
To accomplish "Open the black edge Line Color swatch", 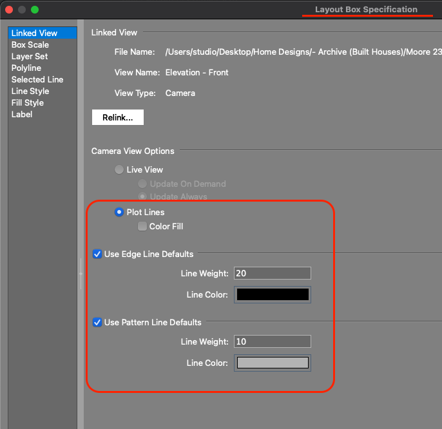I will tap(273, 294).
